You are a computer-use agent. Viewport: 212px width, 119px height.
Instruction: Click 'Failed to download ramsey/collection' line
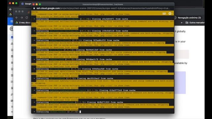tap(105, 33)
